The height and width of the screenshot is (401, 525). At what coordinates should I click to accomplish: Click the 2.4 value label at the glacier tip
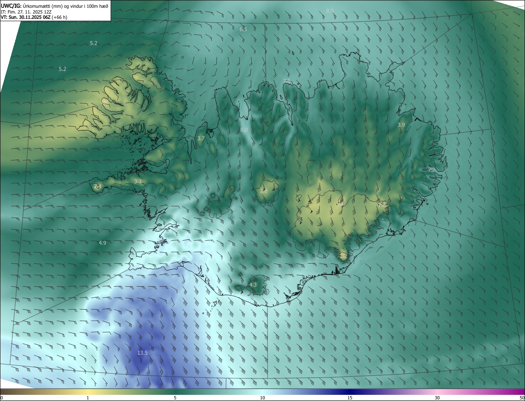point(97,186)
